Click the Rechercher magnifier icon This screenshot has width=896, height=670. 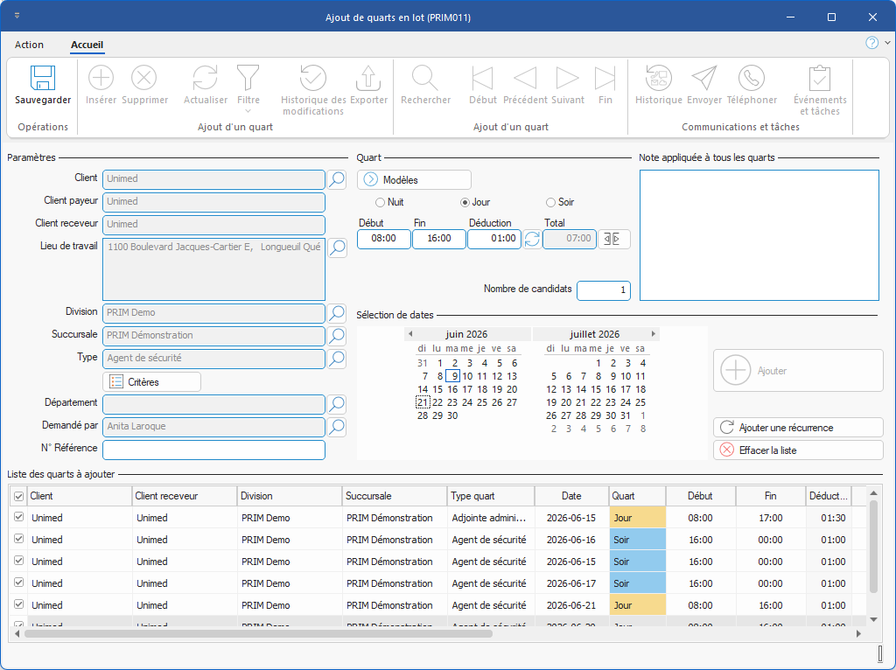coord(425,78)
